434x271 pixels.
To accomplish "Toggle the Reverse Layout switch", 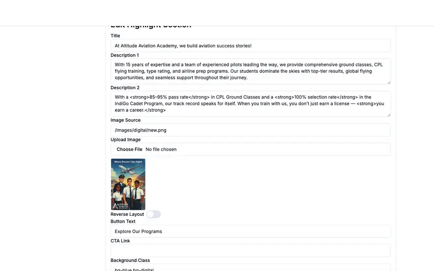I will click(x=153, y=214).
